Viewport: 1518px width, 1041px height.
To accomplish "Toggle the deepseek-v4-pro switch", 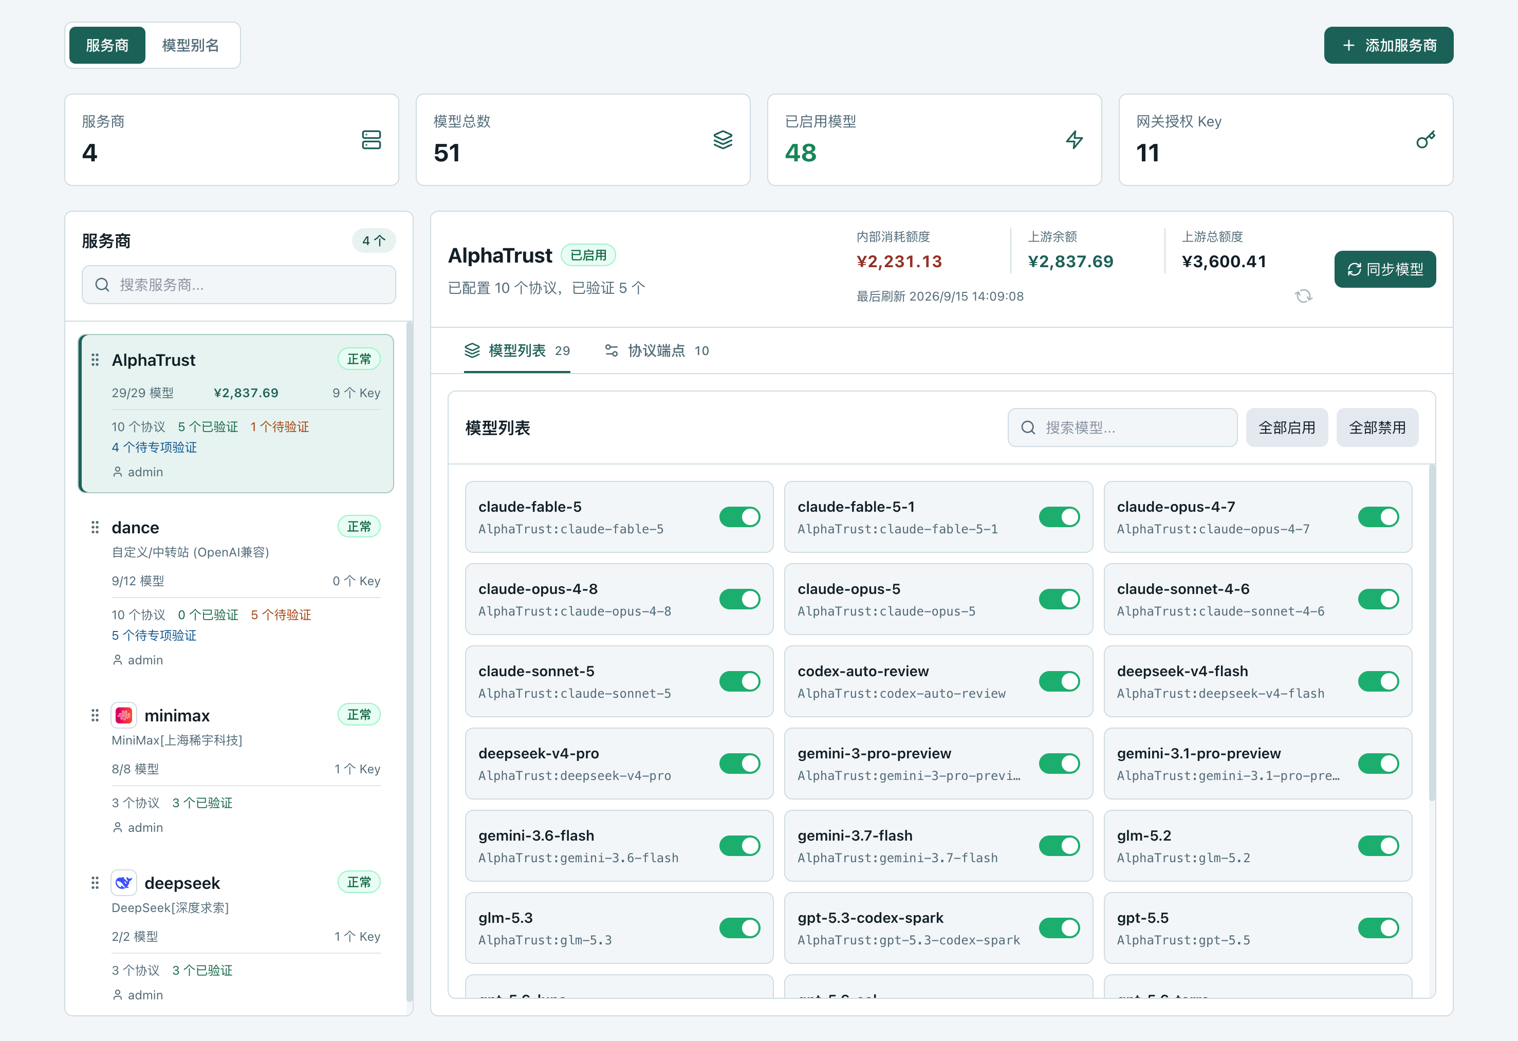I will (x=740, y=764).
